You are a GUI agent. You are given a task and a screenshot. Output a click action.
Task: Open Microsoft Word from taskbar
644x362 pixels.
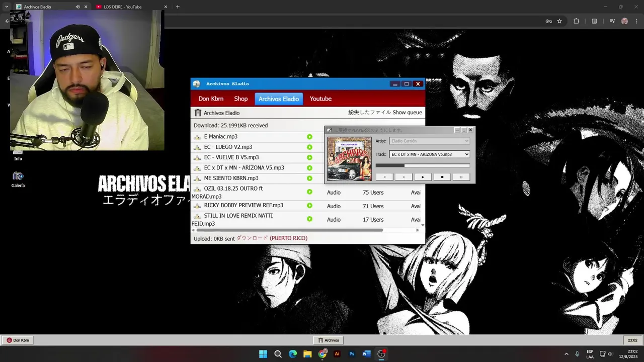(x=366, y=354)
